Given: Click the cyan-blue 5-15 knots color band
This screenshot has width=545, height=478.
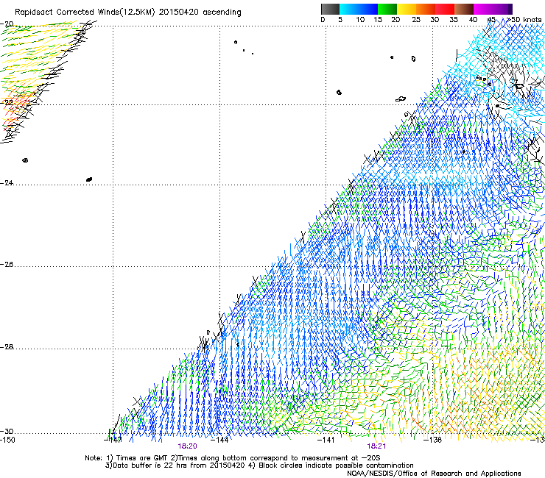Looking at the screenshot, I should (x=359, y=9).
